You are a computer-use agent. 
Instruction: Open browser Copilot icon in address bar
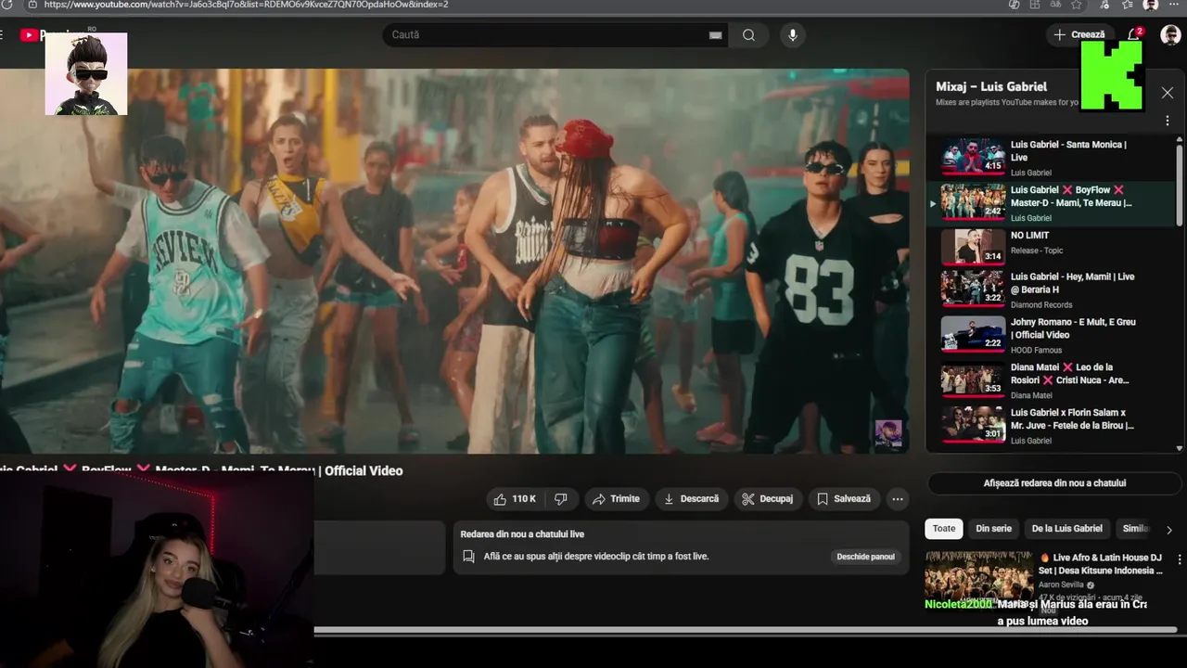coord(1015,5)
